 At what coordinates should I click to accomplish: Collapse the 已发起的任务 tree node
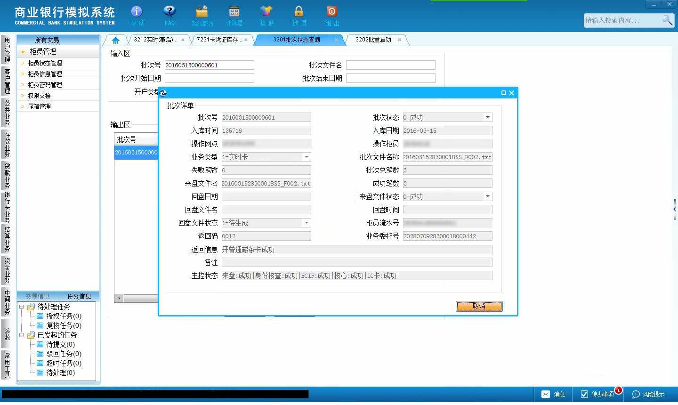pyautogui.click(x=21, y=335)
